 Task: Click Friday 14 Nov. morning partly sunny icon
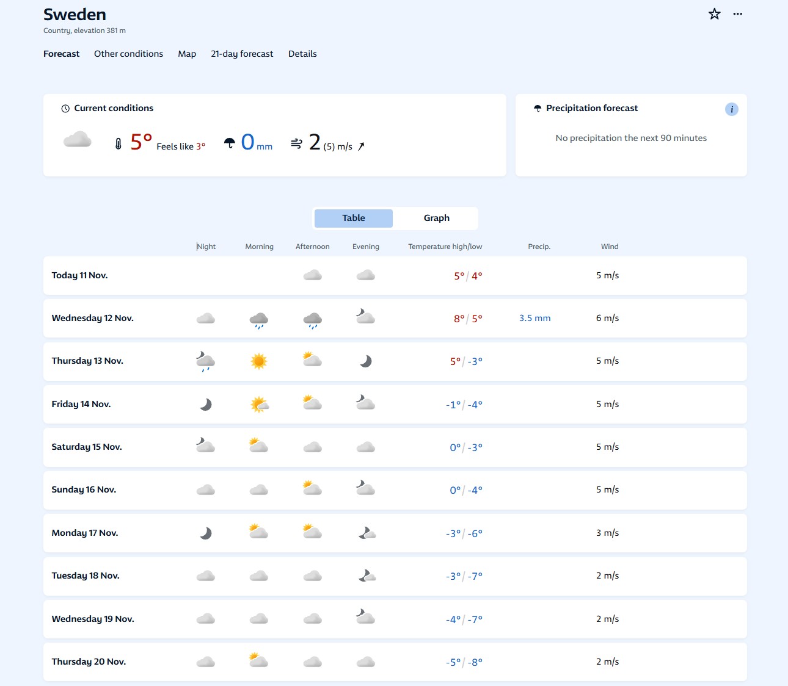(260, 404)
